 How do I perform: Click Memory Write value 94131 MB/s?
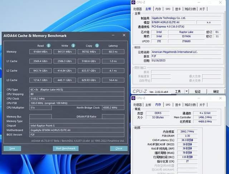tap(65, 52)
